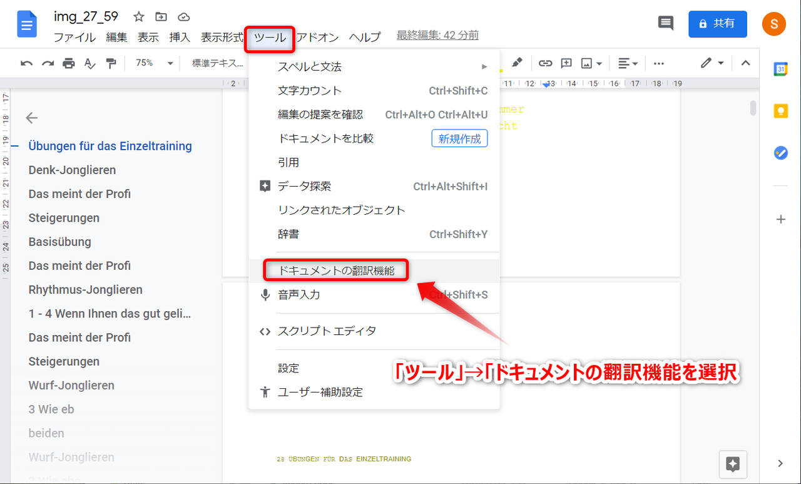Click the Undo arrow in toolbar
The image size is (801, 484).
(x=27, y=63)
